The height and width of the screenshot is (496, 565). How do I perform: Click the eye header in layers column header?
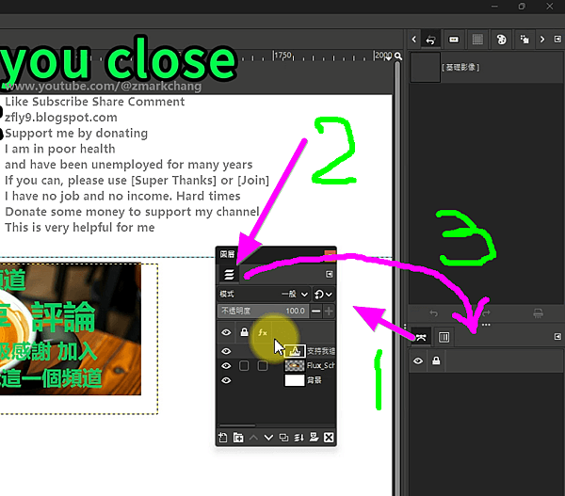226,332
